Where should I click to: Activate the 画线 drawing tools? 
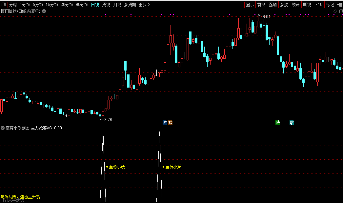[x=307, y=5]
